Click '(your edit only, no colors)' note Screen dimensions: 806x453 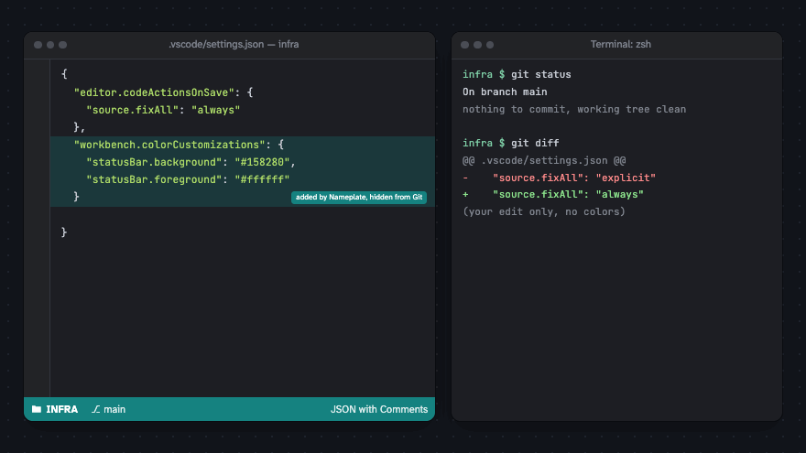click(544, 211)
